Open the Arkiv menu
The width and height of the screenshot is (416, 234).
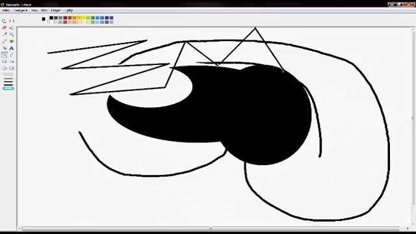click(x=6, y=10)
